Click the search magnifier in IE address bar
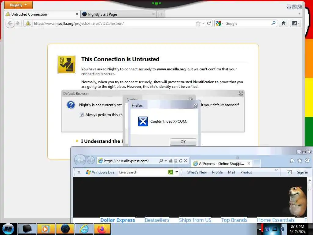Image resolution: width=313 pixels, height=235 pixels. click(161, 161)
